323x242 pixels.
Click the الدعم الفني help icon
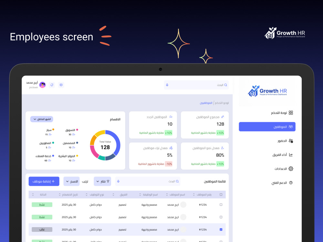pos(291,183)
